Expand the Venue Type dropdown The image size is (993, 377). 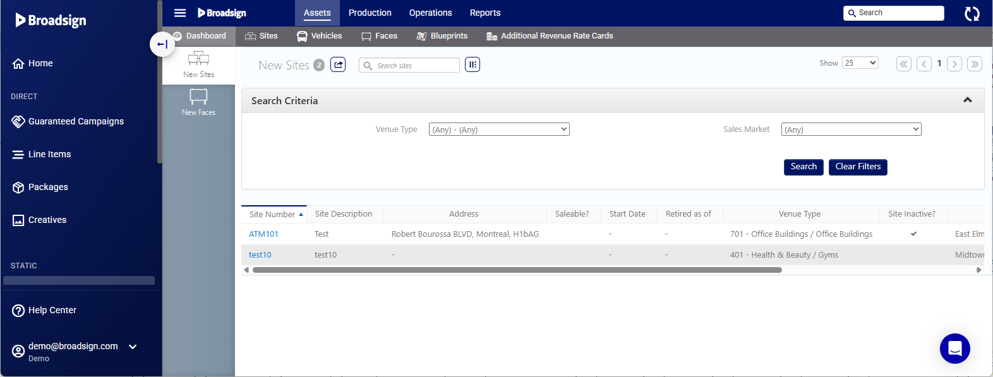point(499,129)
